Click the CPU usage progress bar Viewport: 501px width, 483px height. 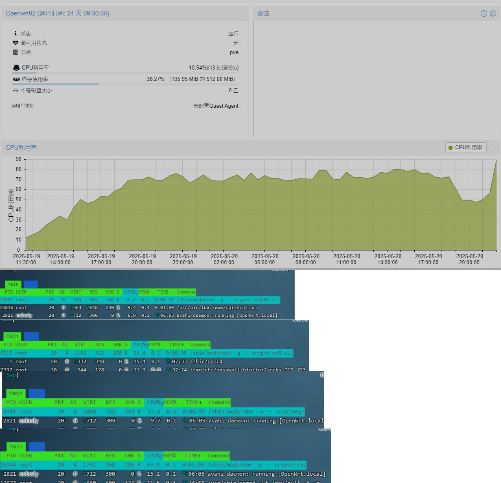tap(125, 73)
